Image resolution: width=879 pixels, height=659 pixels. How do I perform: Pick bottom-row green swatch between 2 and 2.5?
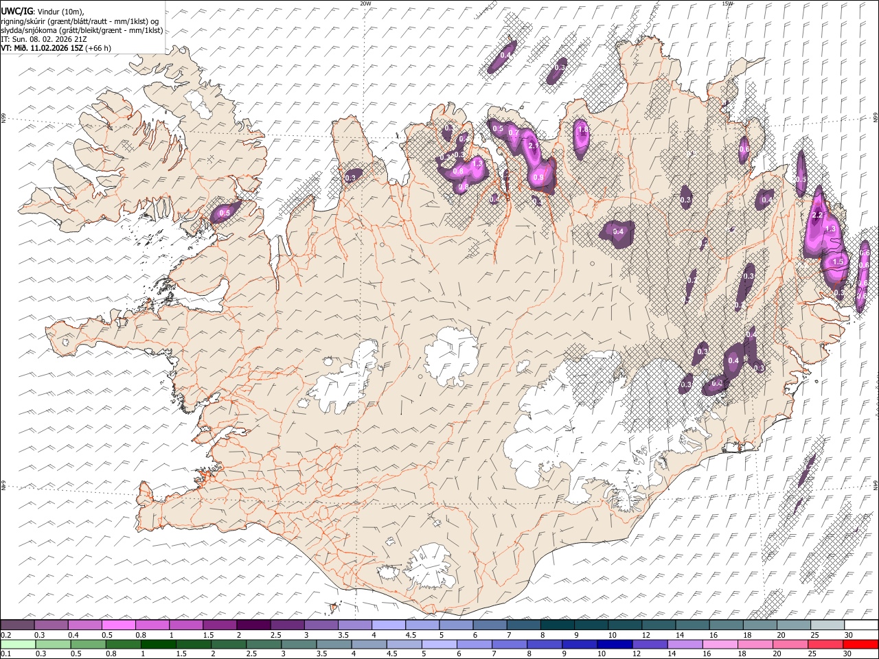(228, 644)
